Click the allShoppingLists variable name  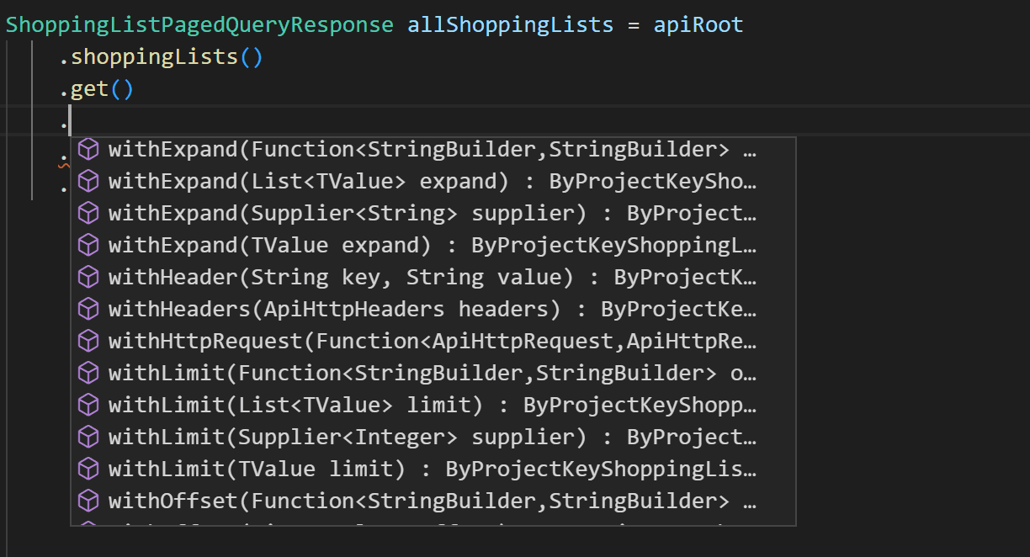click(x=509, y=24)
